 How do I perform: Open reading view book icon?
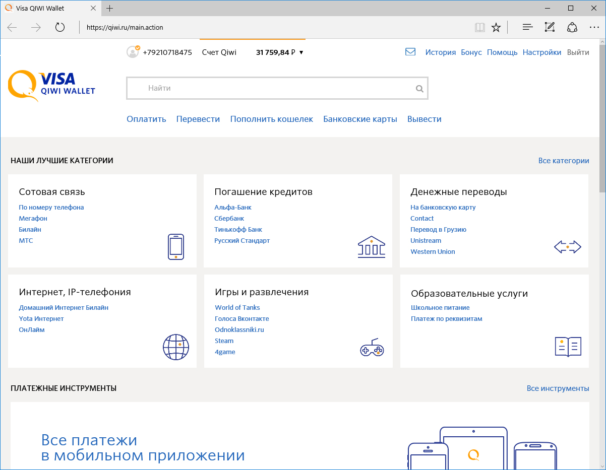pos(479,27)
